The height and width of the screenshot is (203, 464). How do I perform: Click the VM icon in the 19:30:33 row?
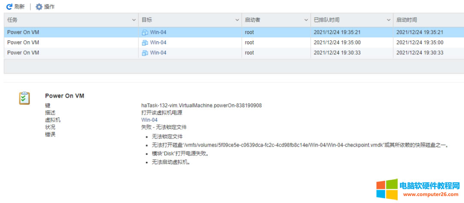(145, 53)
